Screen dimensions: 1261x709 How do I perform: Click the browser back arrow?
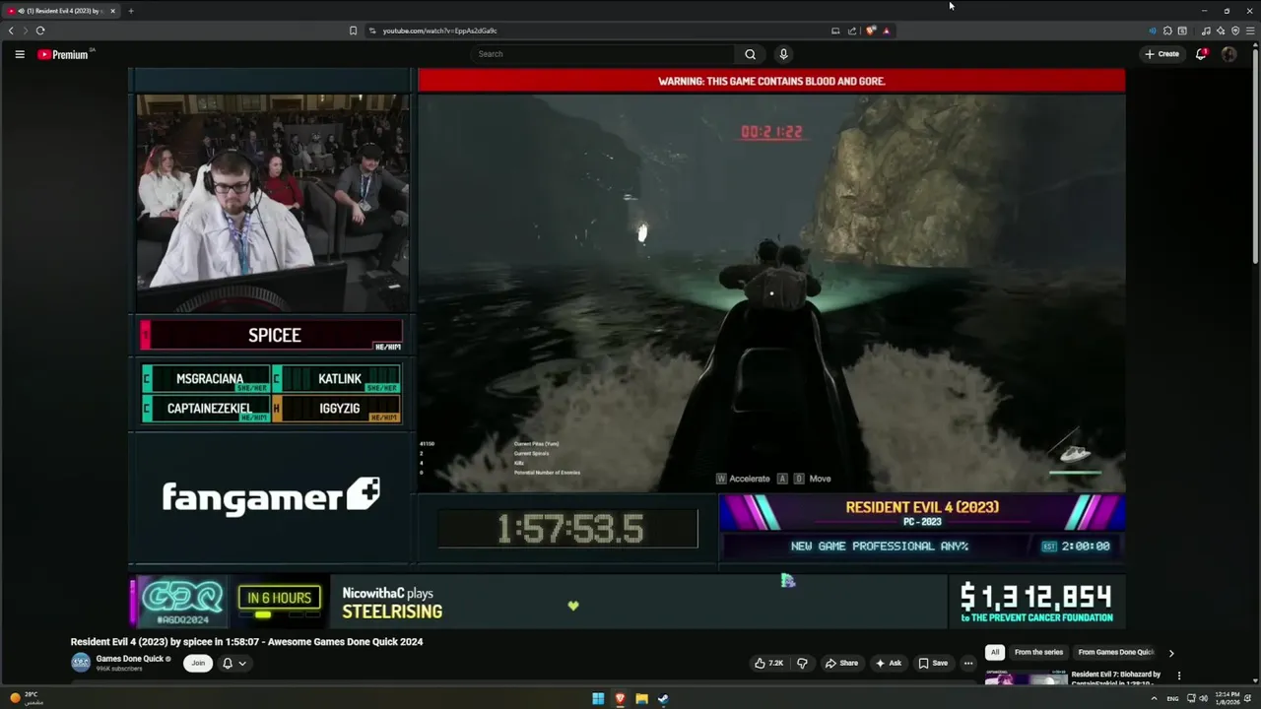coord(12,31)
